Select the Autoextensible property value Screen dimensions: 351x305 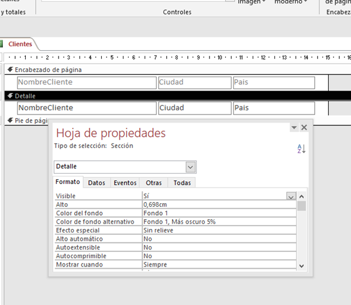(219, 248)
